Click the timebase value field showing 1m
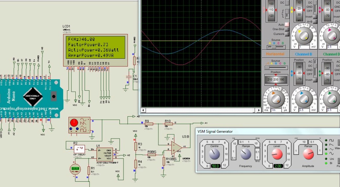 tap(276, 110)
